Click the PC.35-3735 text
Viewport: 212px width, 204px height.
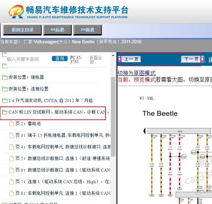coord(76,60)
